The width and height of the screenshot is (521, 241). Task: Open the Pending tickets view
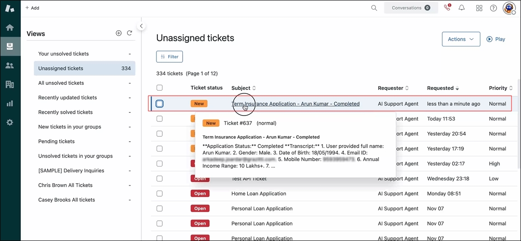[57, 141]
